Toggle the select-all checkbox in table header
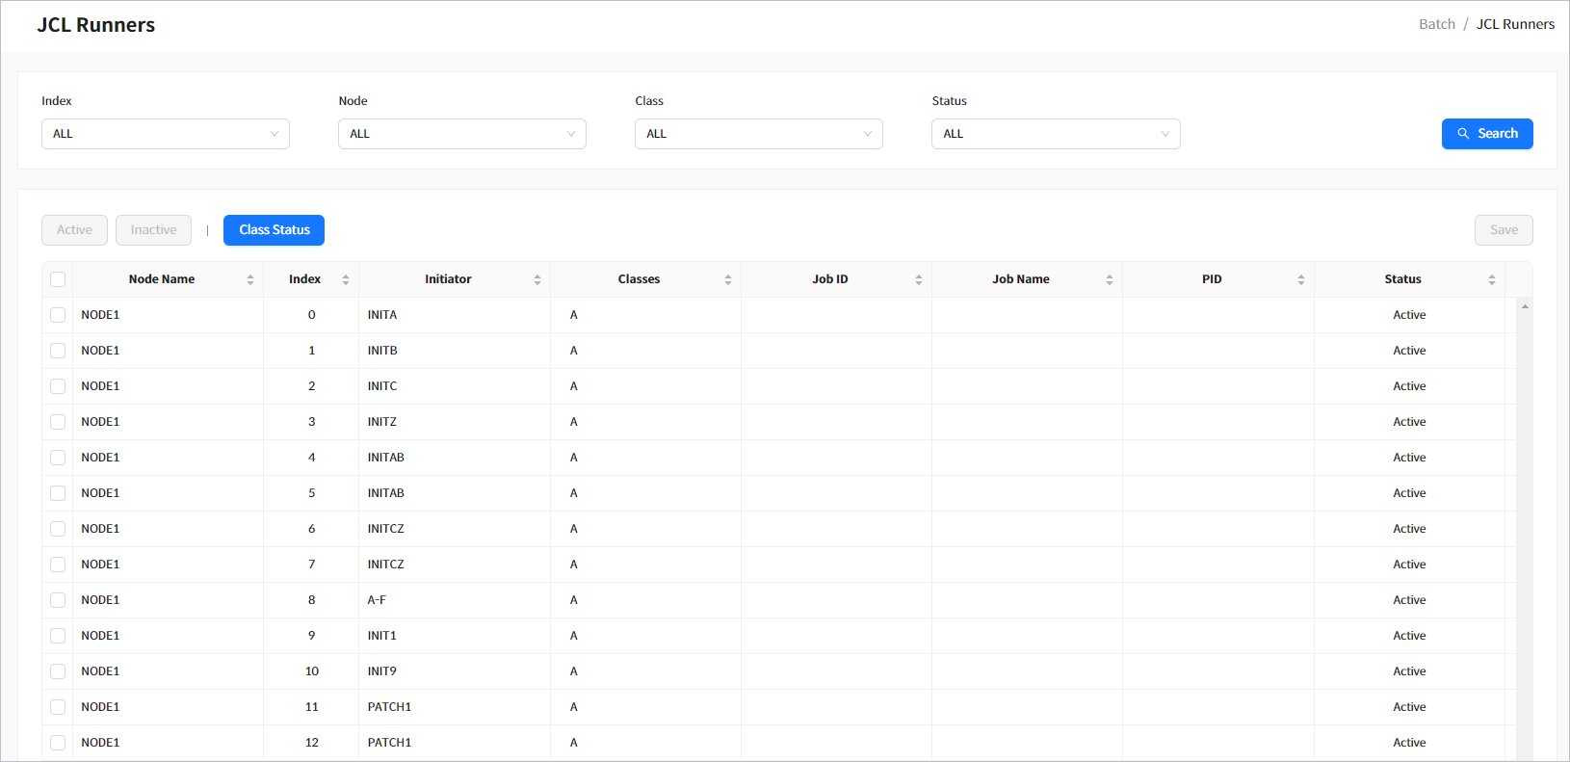The height and width of the screenshot is (762, 1570). coord(58,279)
